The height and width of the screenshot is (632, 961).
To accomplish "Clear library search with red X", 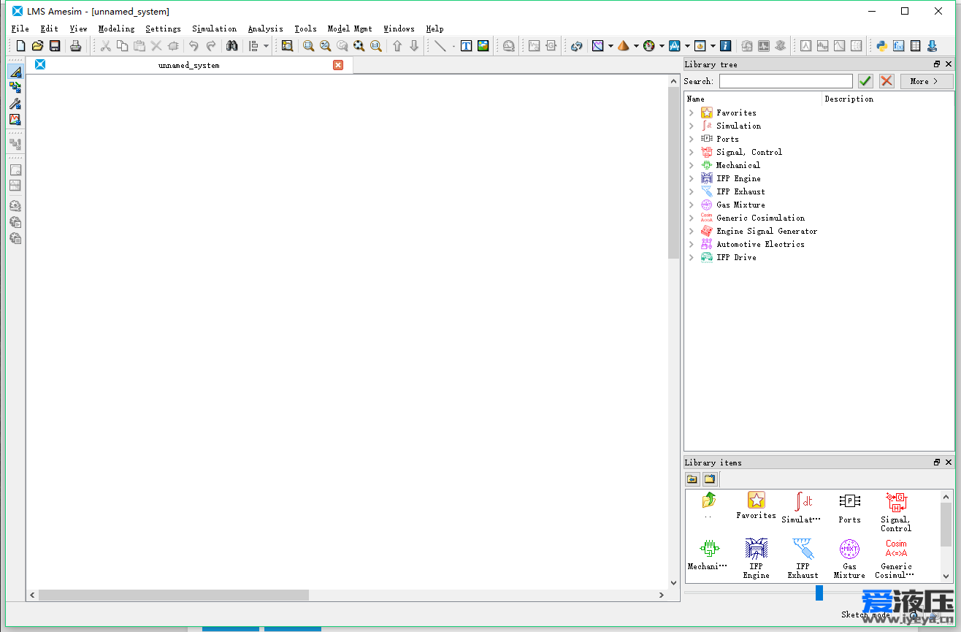I will pyautogui.click(x=887, y=81).
